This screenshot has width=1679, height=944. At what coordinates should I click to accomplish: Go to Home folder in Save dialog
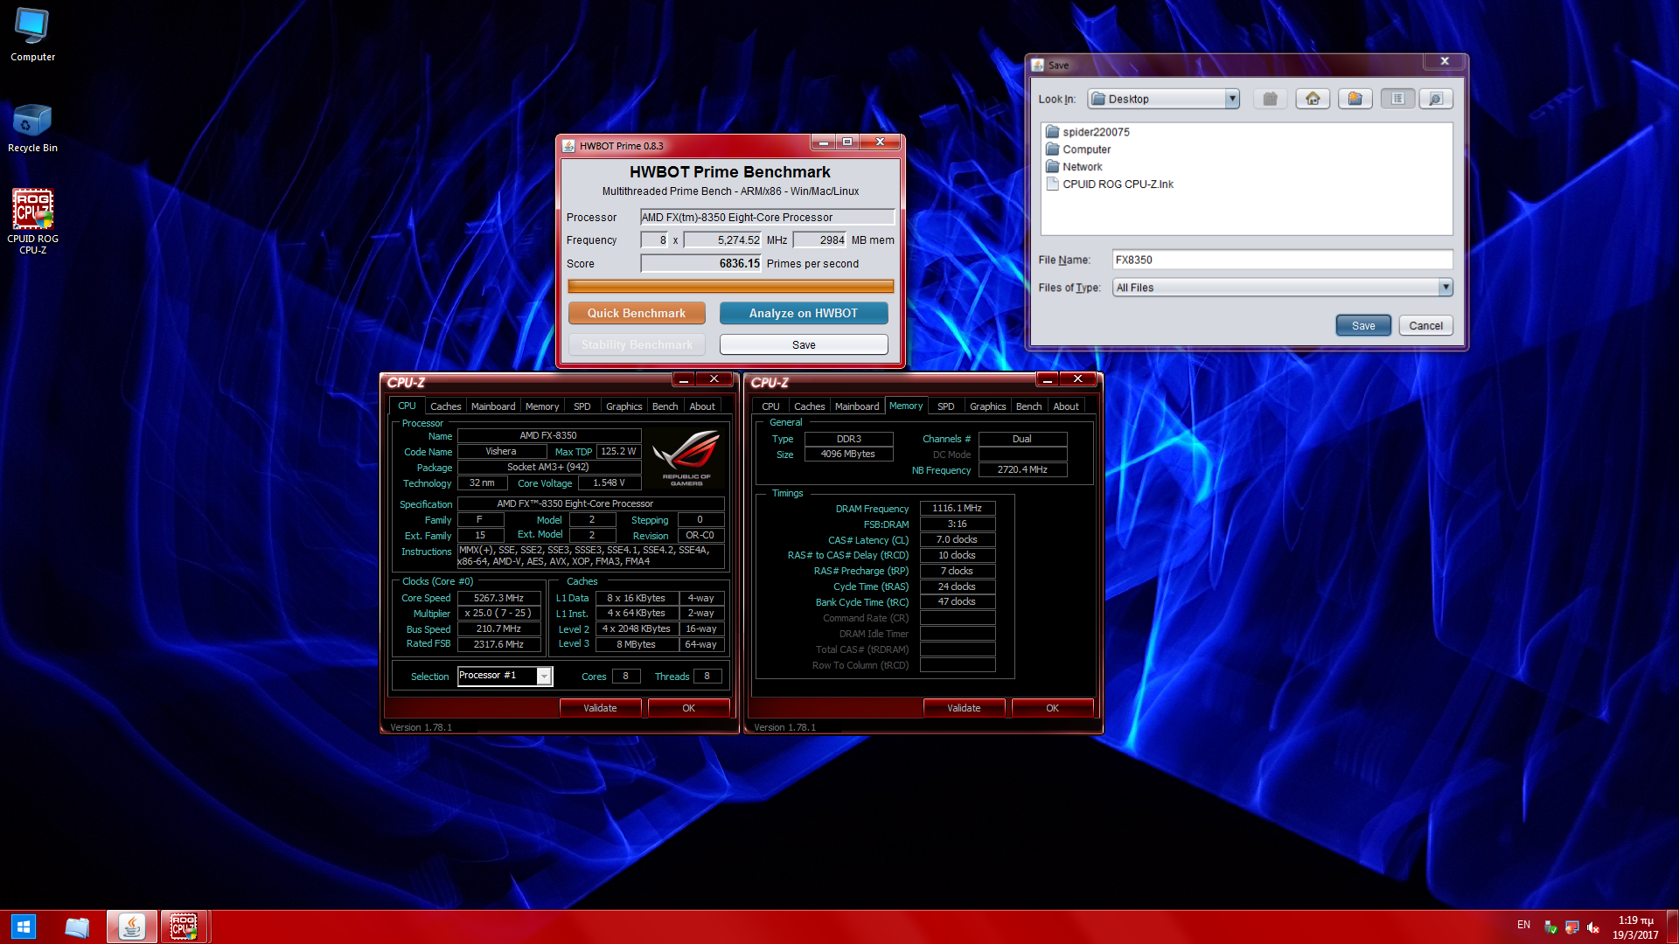1313,99
